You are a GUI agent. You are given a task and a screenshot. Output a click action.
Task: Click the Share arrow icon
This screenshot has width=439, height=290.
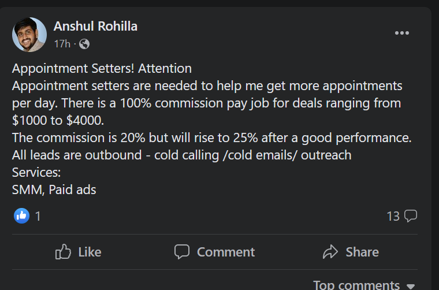[x=330, y=252]
